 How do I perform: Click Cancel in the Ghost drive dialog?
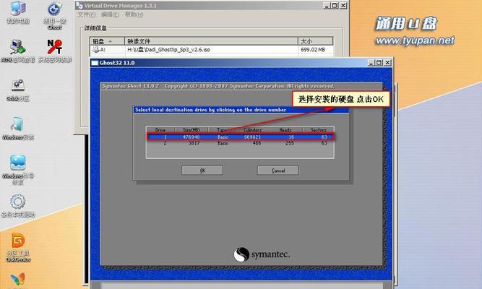pos(278,171)
